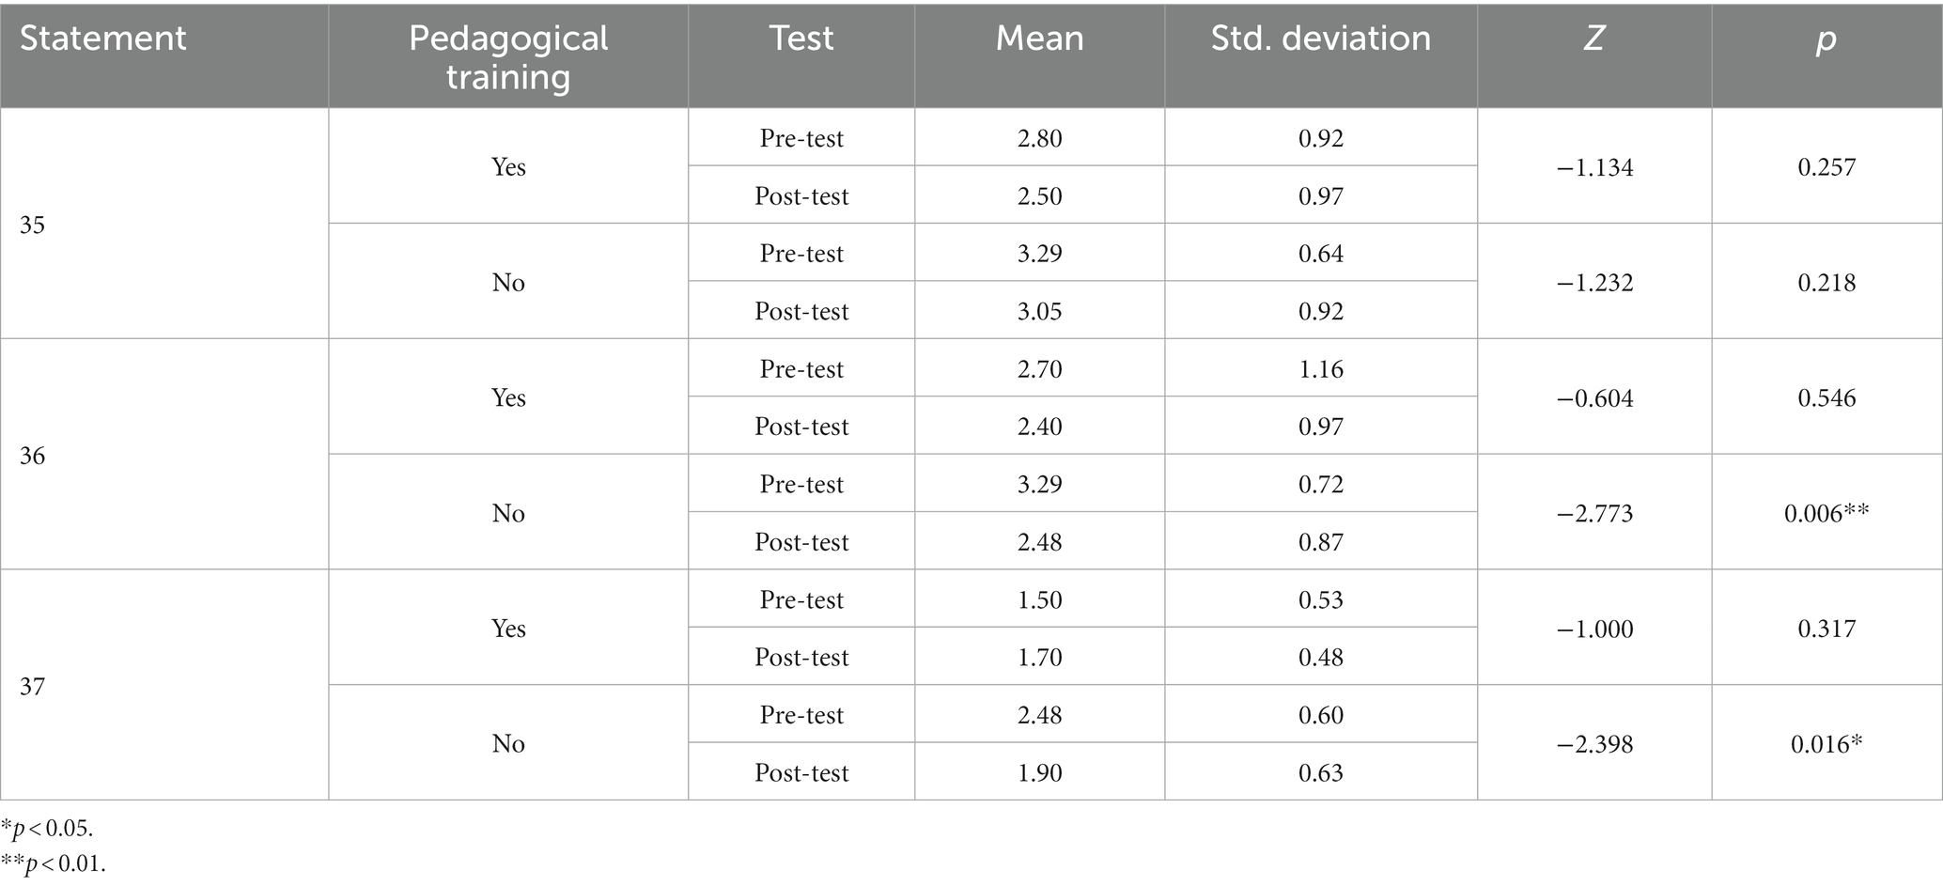Click the Statement column header
The height and width of the screenshot is (886, 1943).
click(103, 39)
